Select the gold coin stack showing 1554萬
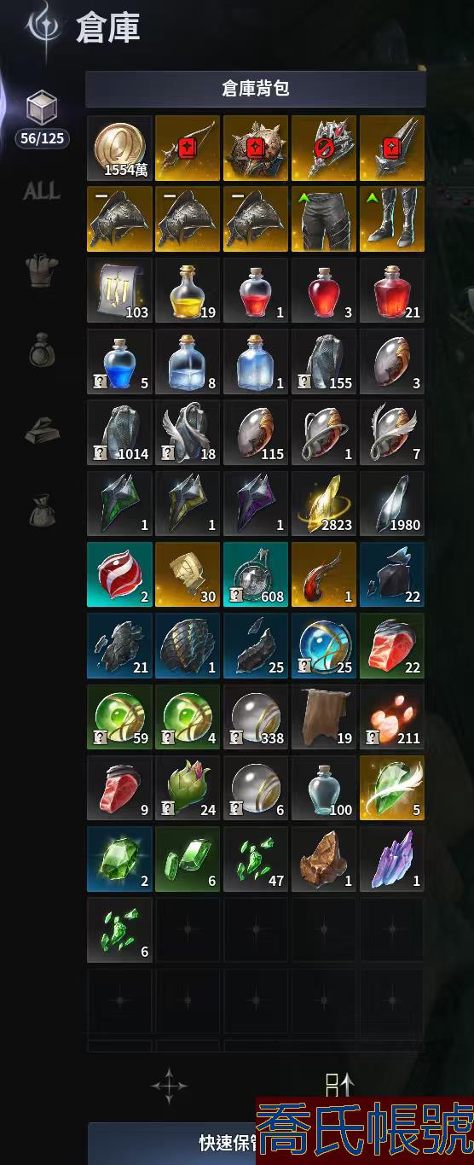Screen dimensions: 474x1165 119,148
